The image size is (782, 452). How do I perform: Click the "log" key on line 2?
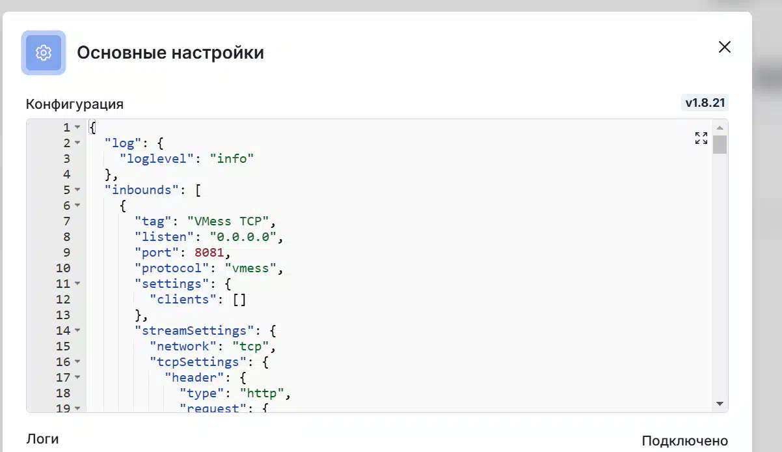(124, 143)
